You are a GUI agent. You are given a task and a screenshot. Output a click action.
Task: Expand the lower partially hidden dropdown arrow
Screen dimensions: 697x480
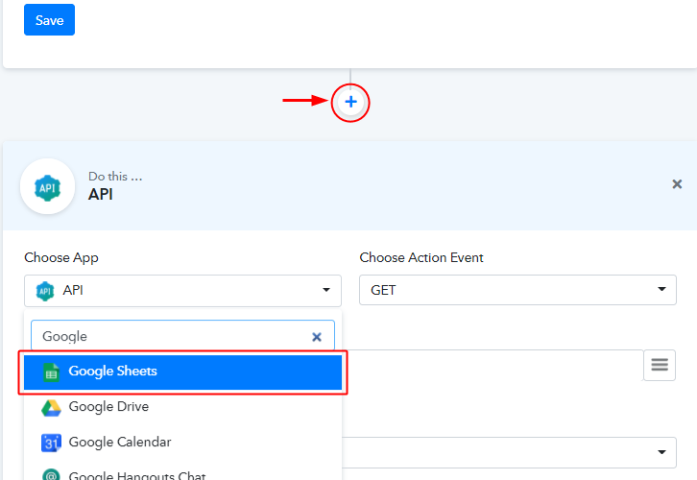tap(661, 452)
